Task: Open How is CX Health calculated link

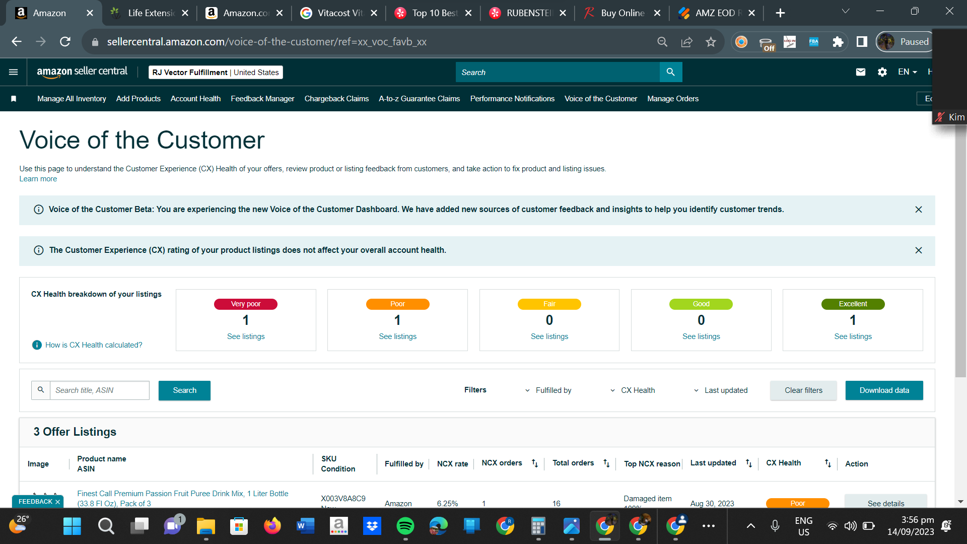Action: click(x=94, y=345)
